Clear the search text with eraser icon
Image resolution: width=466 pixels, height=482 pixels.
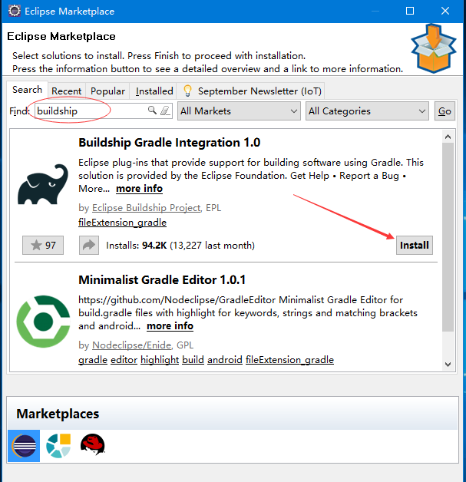165,111
